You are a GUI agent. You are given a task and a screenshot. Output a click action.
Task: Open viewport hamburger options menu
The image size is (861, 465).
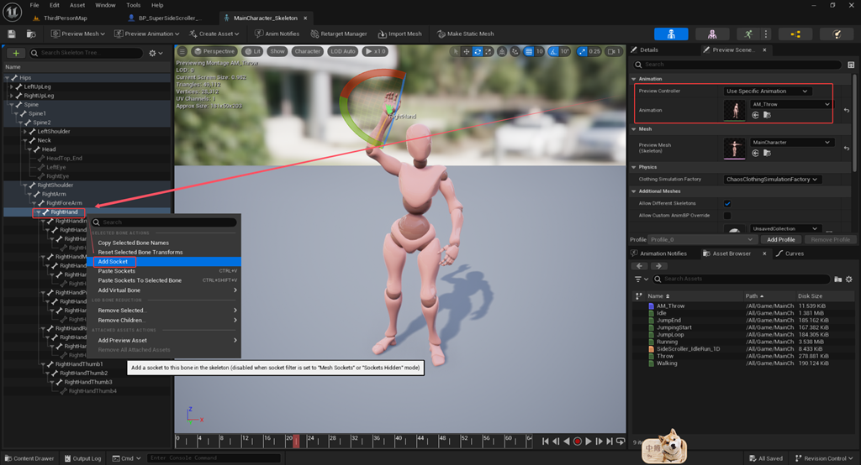coord(182,51)
